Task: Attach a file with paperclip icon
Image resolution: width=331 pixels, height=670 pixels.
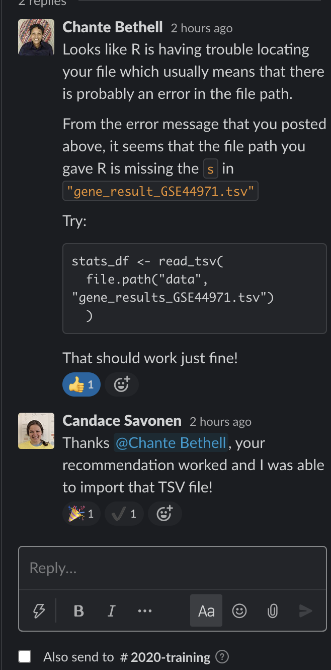Action: point(272,611)
